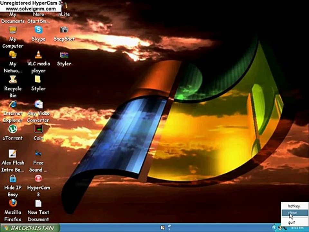Open the BALOCHISTAN start button
The width and height of the screenshot is (309, 232).
(30, 228)
